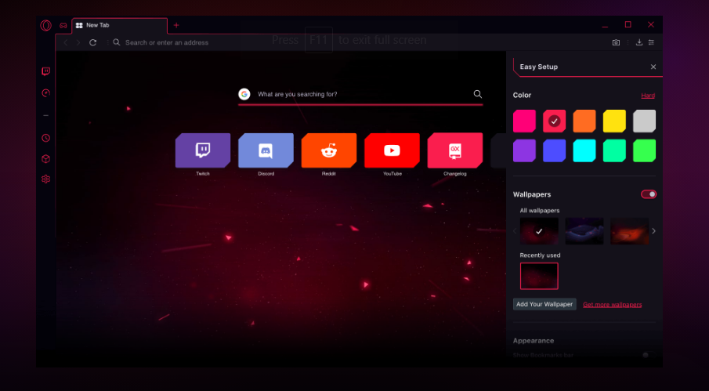
Task: Select the purple color swatch
Action: coord(525,150)
